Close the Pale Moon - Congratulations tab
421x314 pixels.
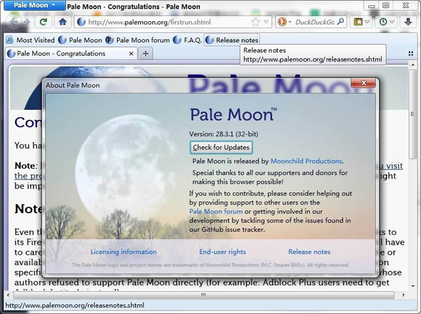click(x=131, y=54)
